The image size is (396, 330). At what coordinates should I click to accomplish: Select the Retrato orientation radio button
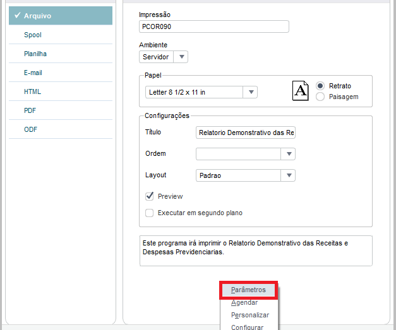click(320, 86)
